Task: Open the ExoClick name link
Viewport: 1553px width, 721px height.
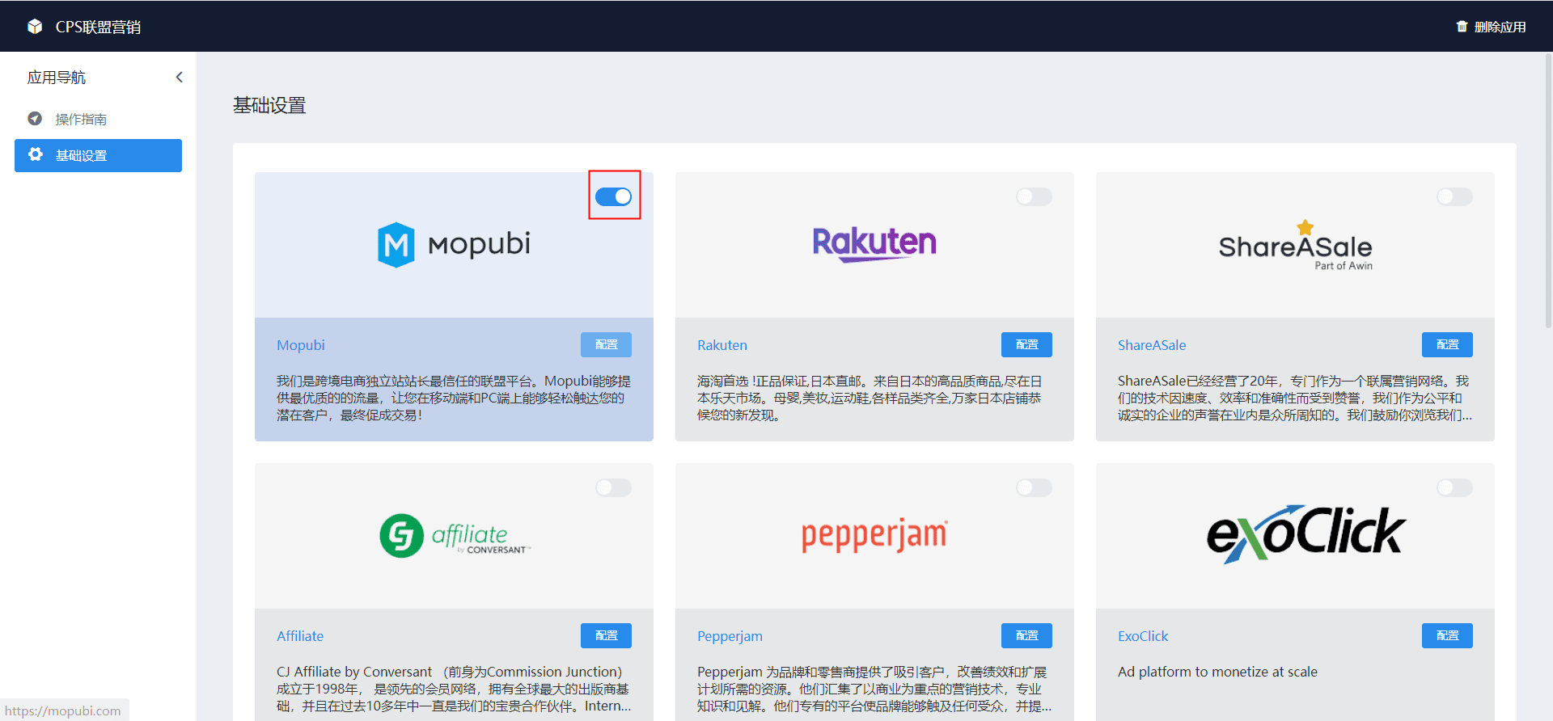Action: coord(1143,636)
